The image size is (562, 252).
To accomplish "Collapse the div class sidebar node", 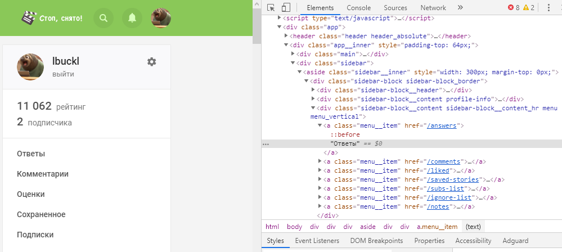I will 293,64.
